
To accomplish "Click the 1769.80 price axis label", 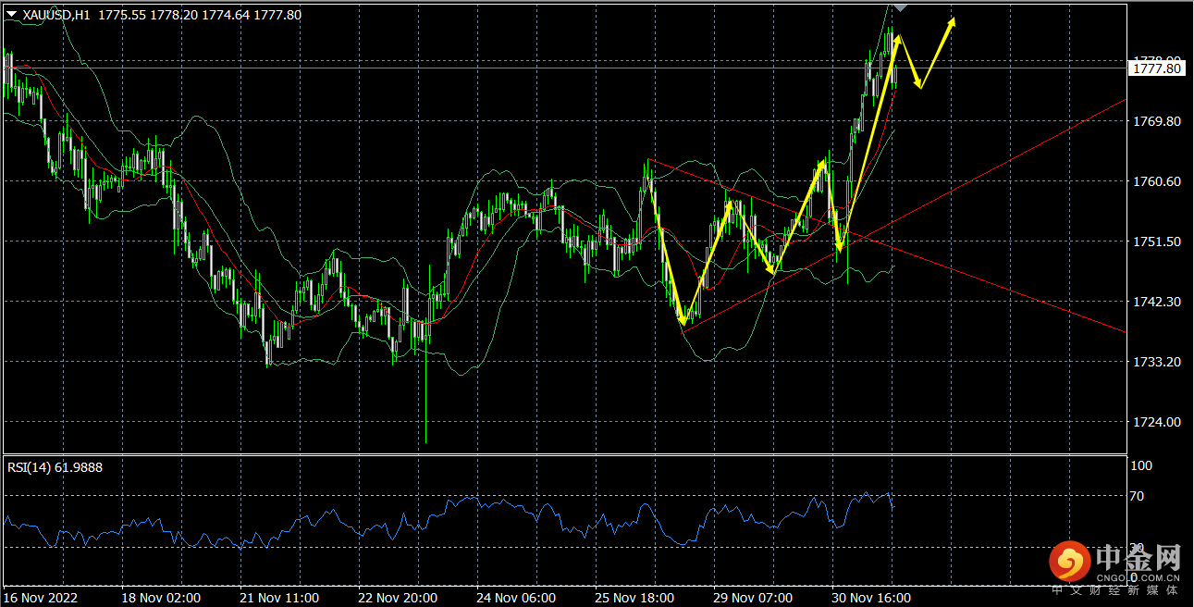I will (1155, 121).
